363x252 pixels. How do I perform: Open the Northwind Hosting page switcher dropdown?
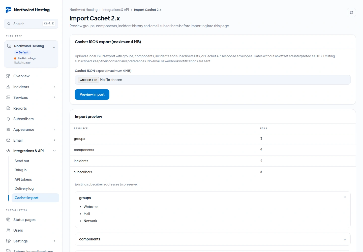(54, 47)
